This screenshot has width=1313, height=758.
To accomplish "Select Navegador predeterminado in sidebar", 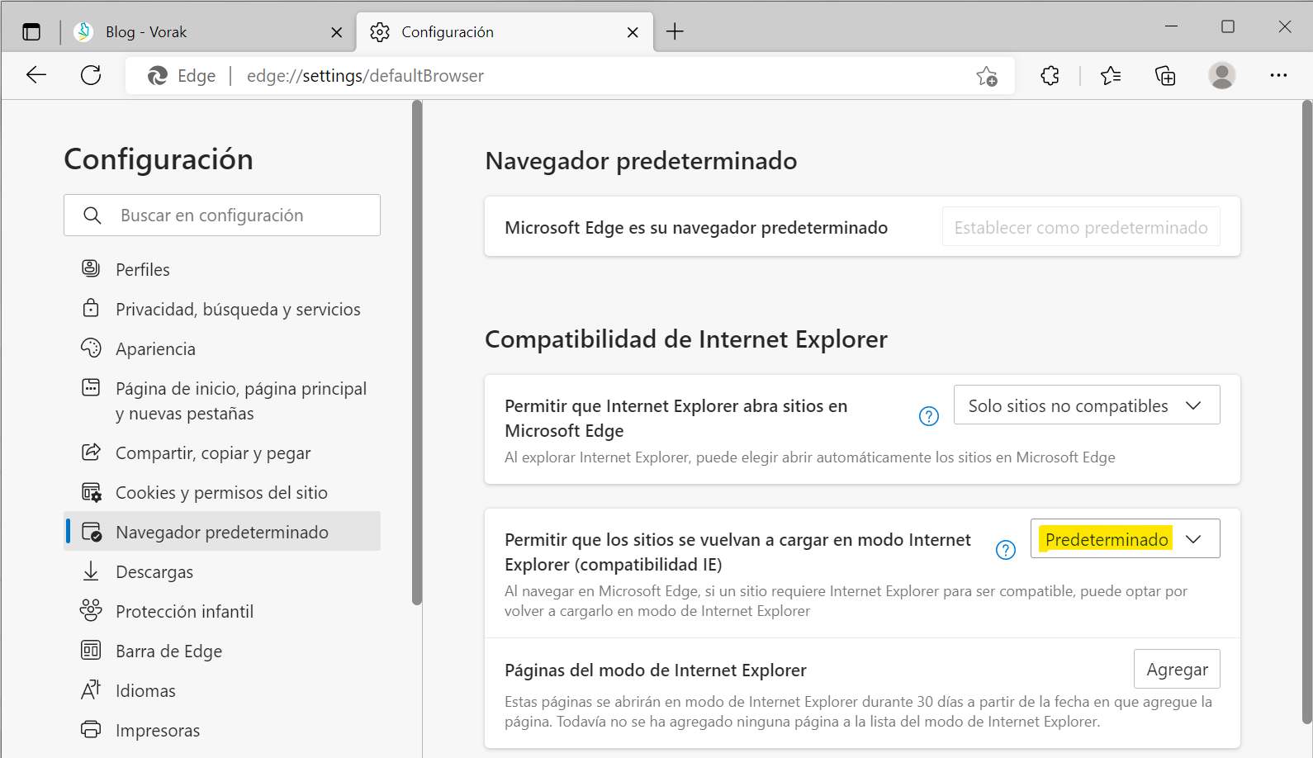I will click(x=222, y=532).
